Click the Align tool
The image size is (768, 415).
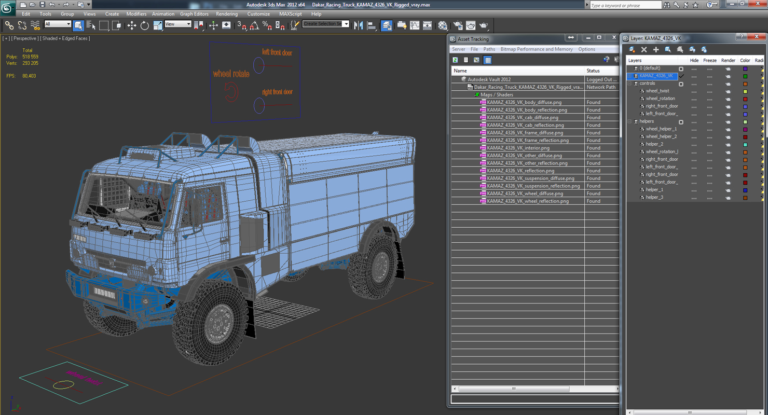(x=372, y=25)
